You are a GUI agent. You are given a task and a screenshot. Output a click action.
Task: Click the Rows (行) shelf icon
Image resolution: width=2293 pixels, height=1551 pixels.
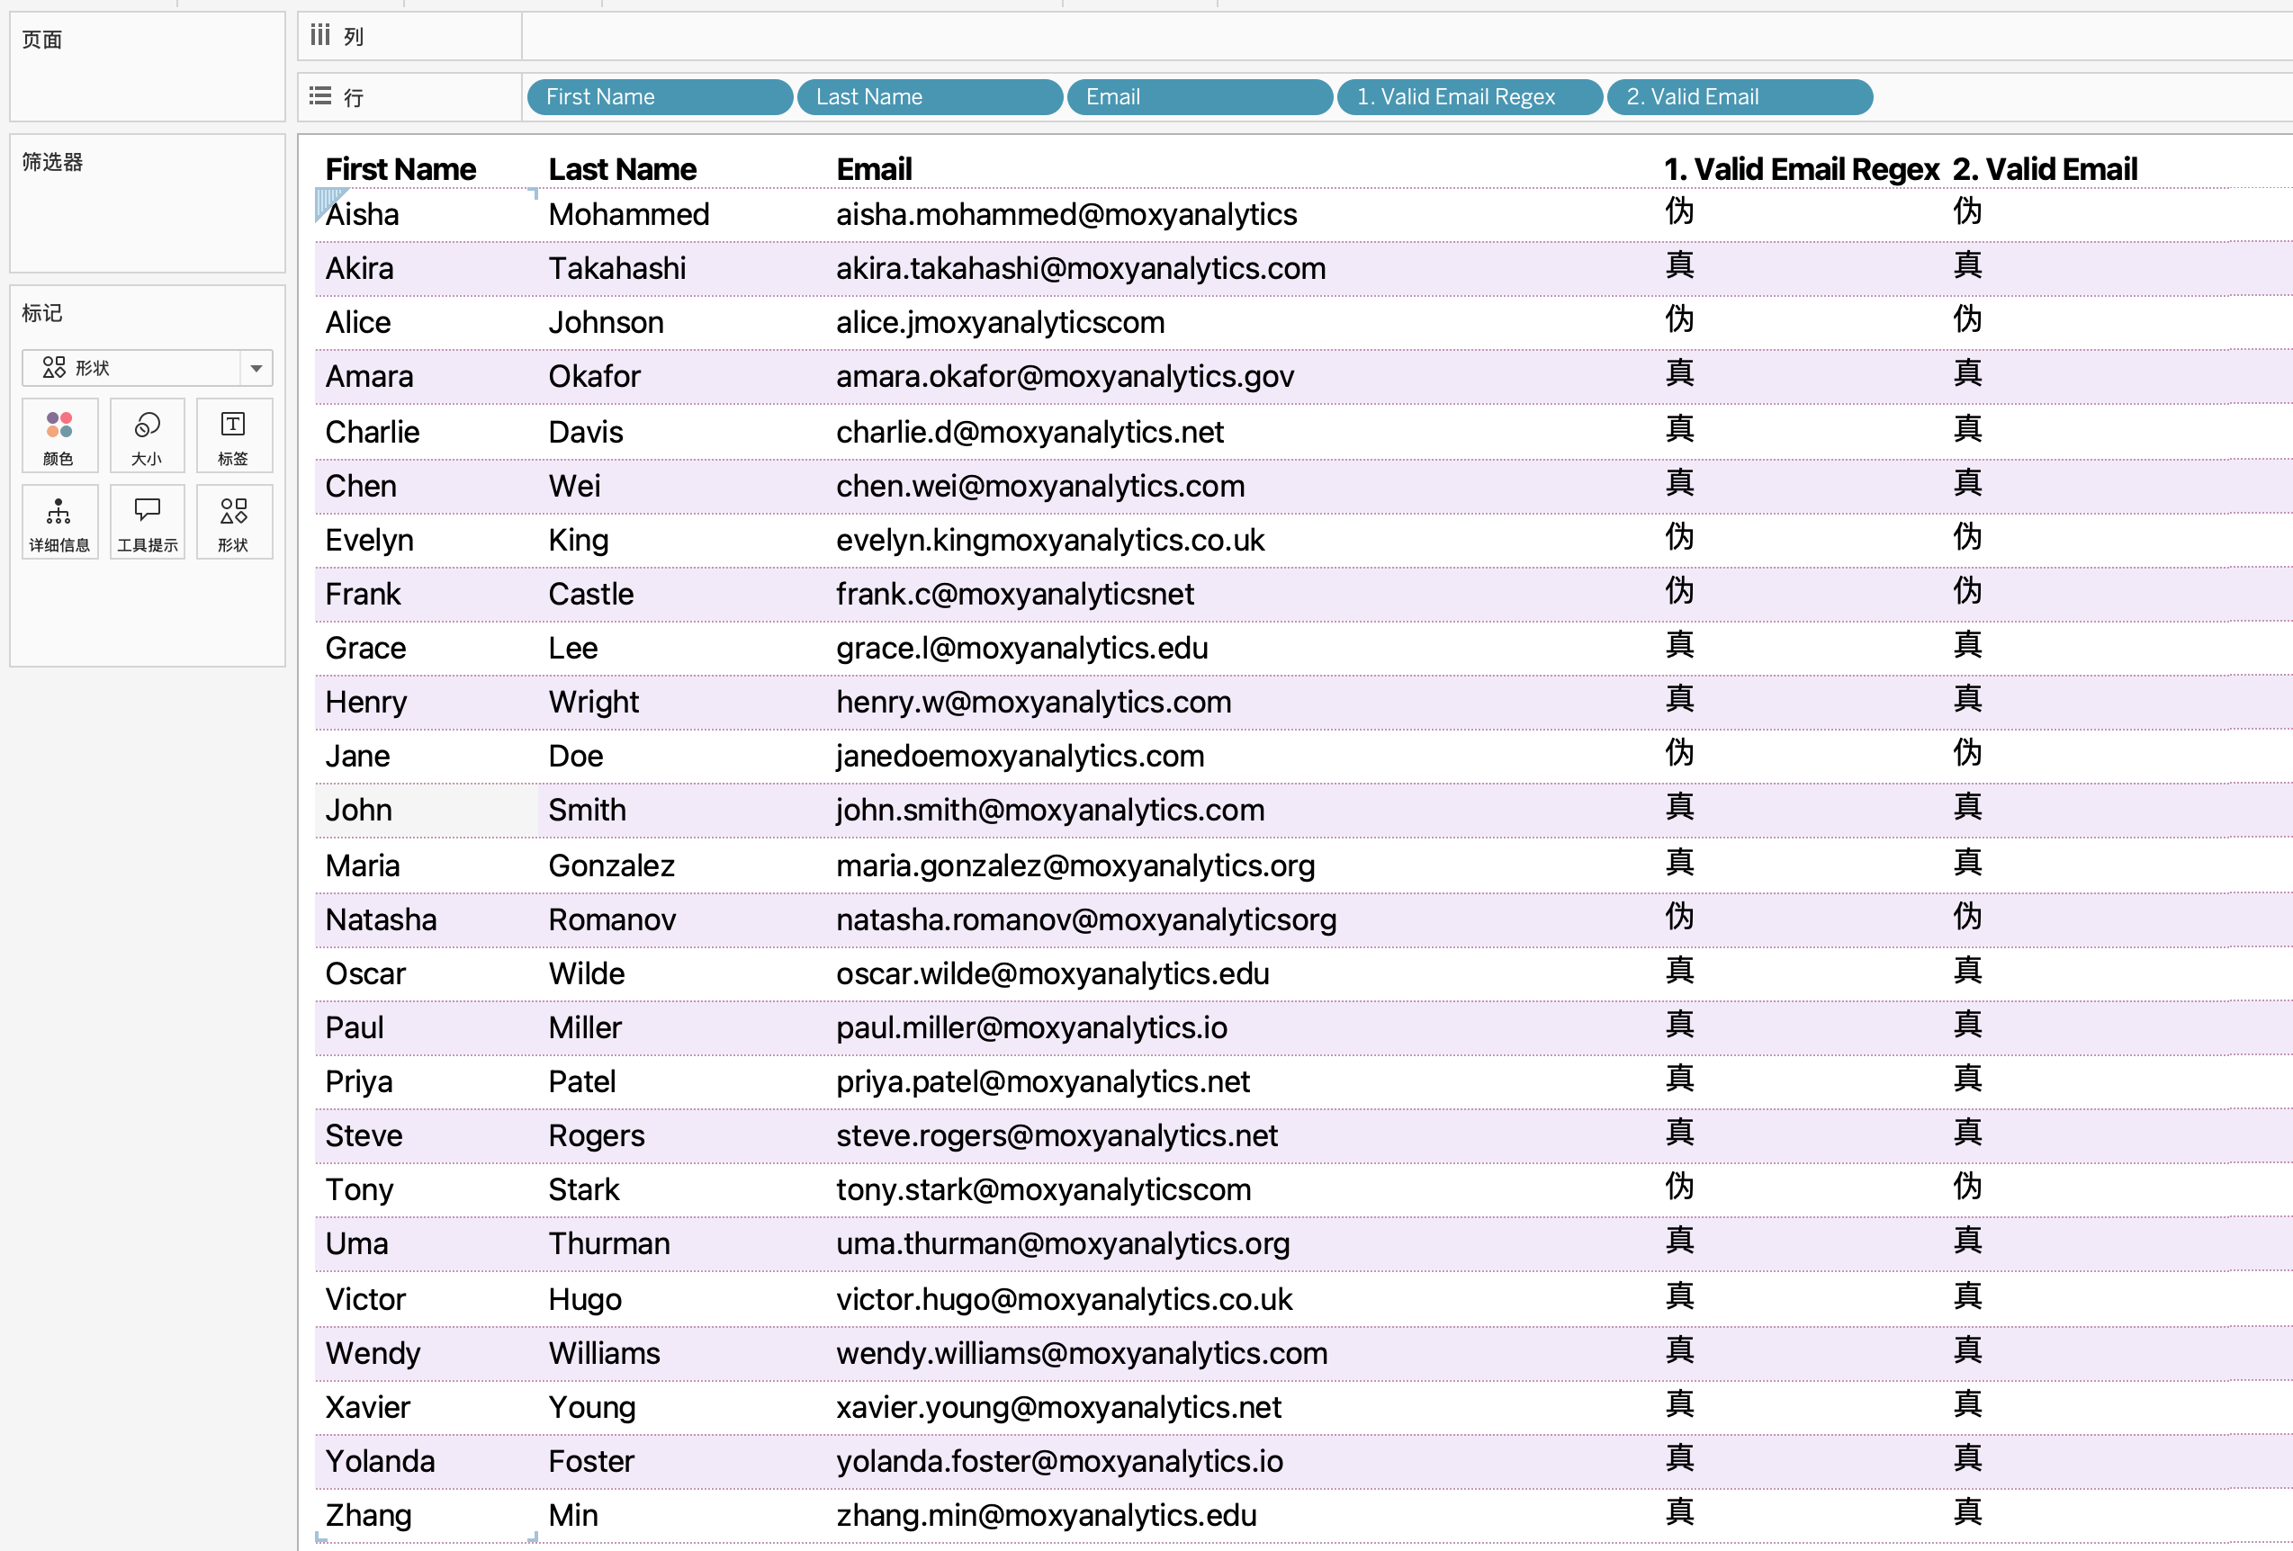coord(319,96)
